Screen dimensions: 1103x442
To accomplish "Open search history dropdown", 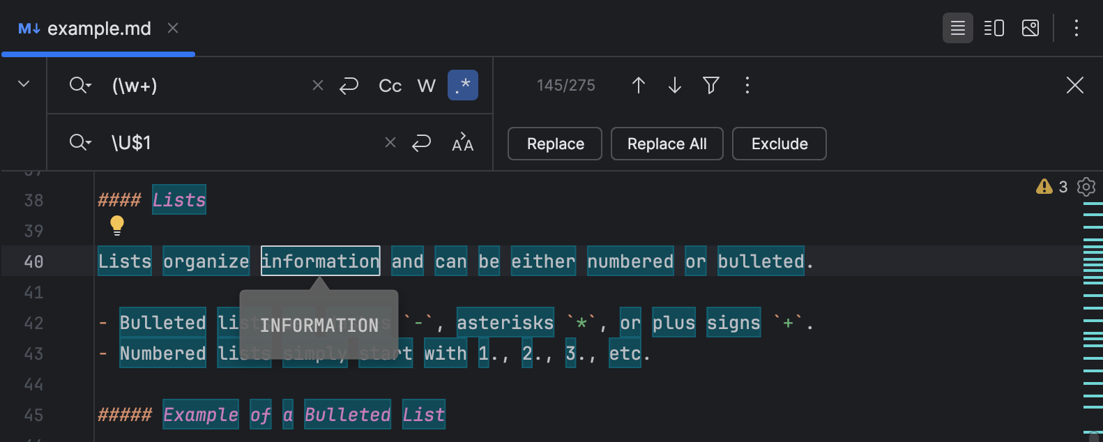I will (x=80, y=86).
